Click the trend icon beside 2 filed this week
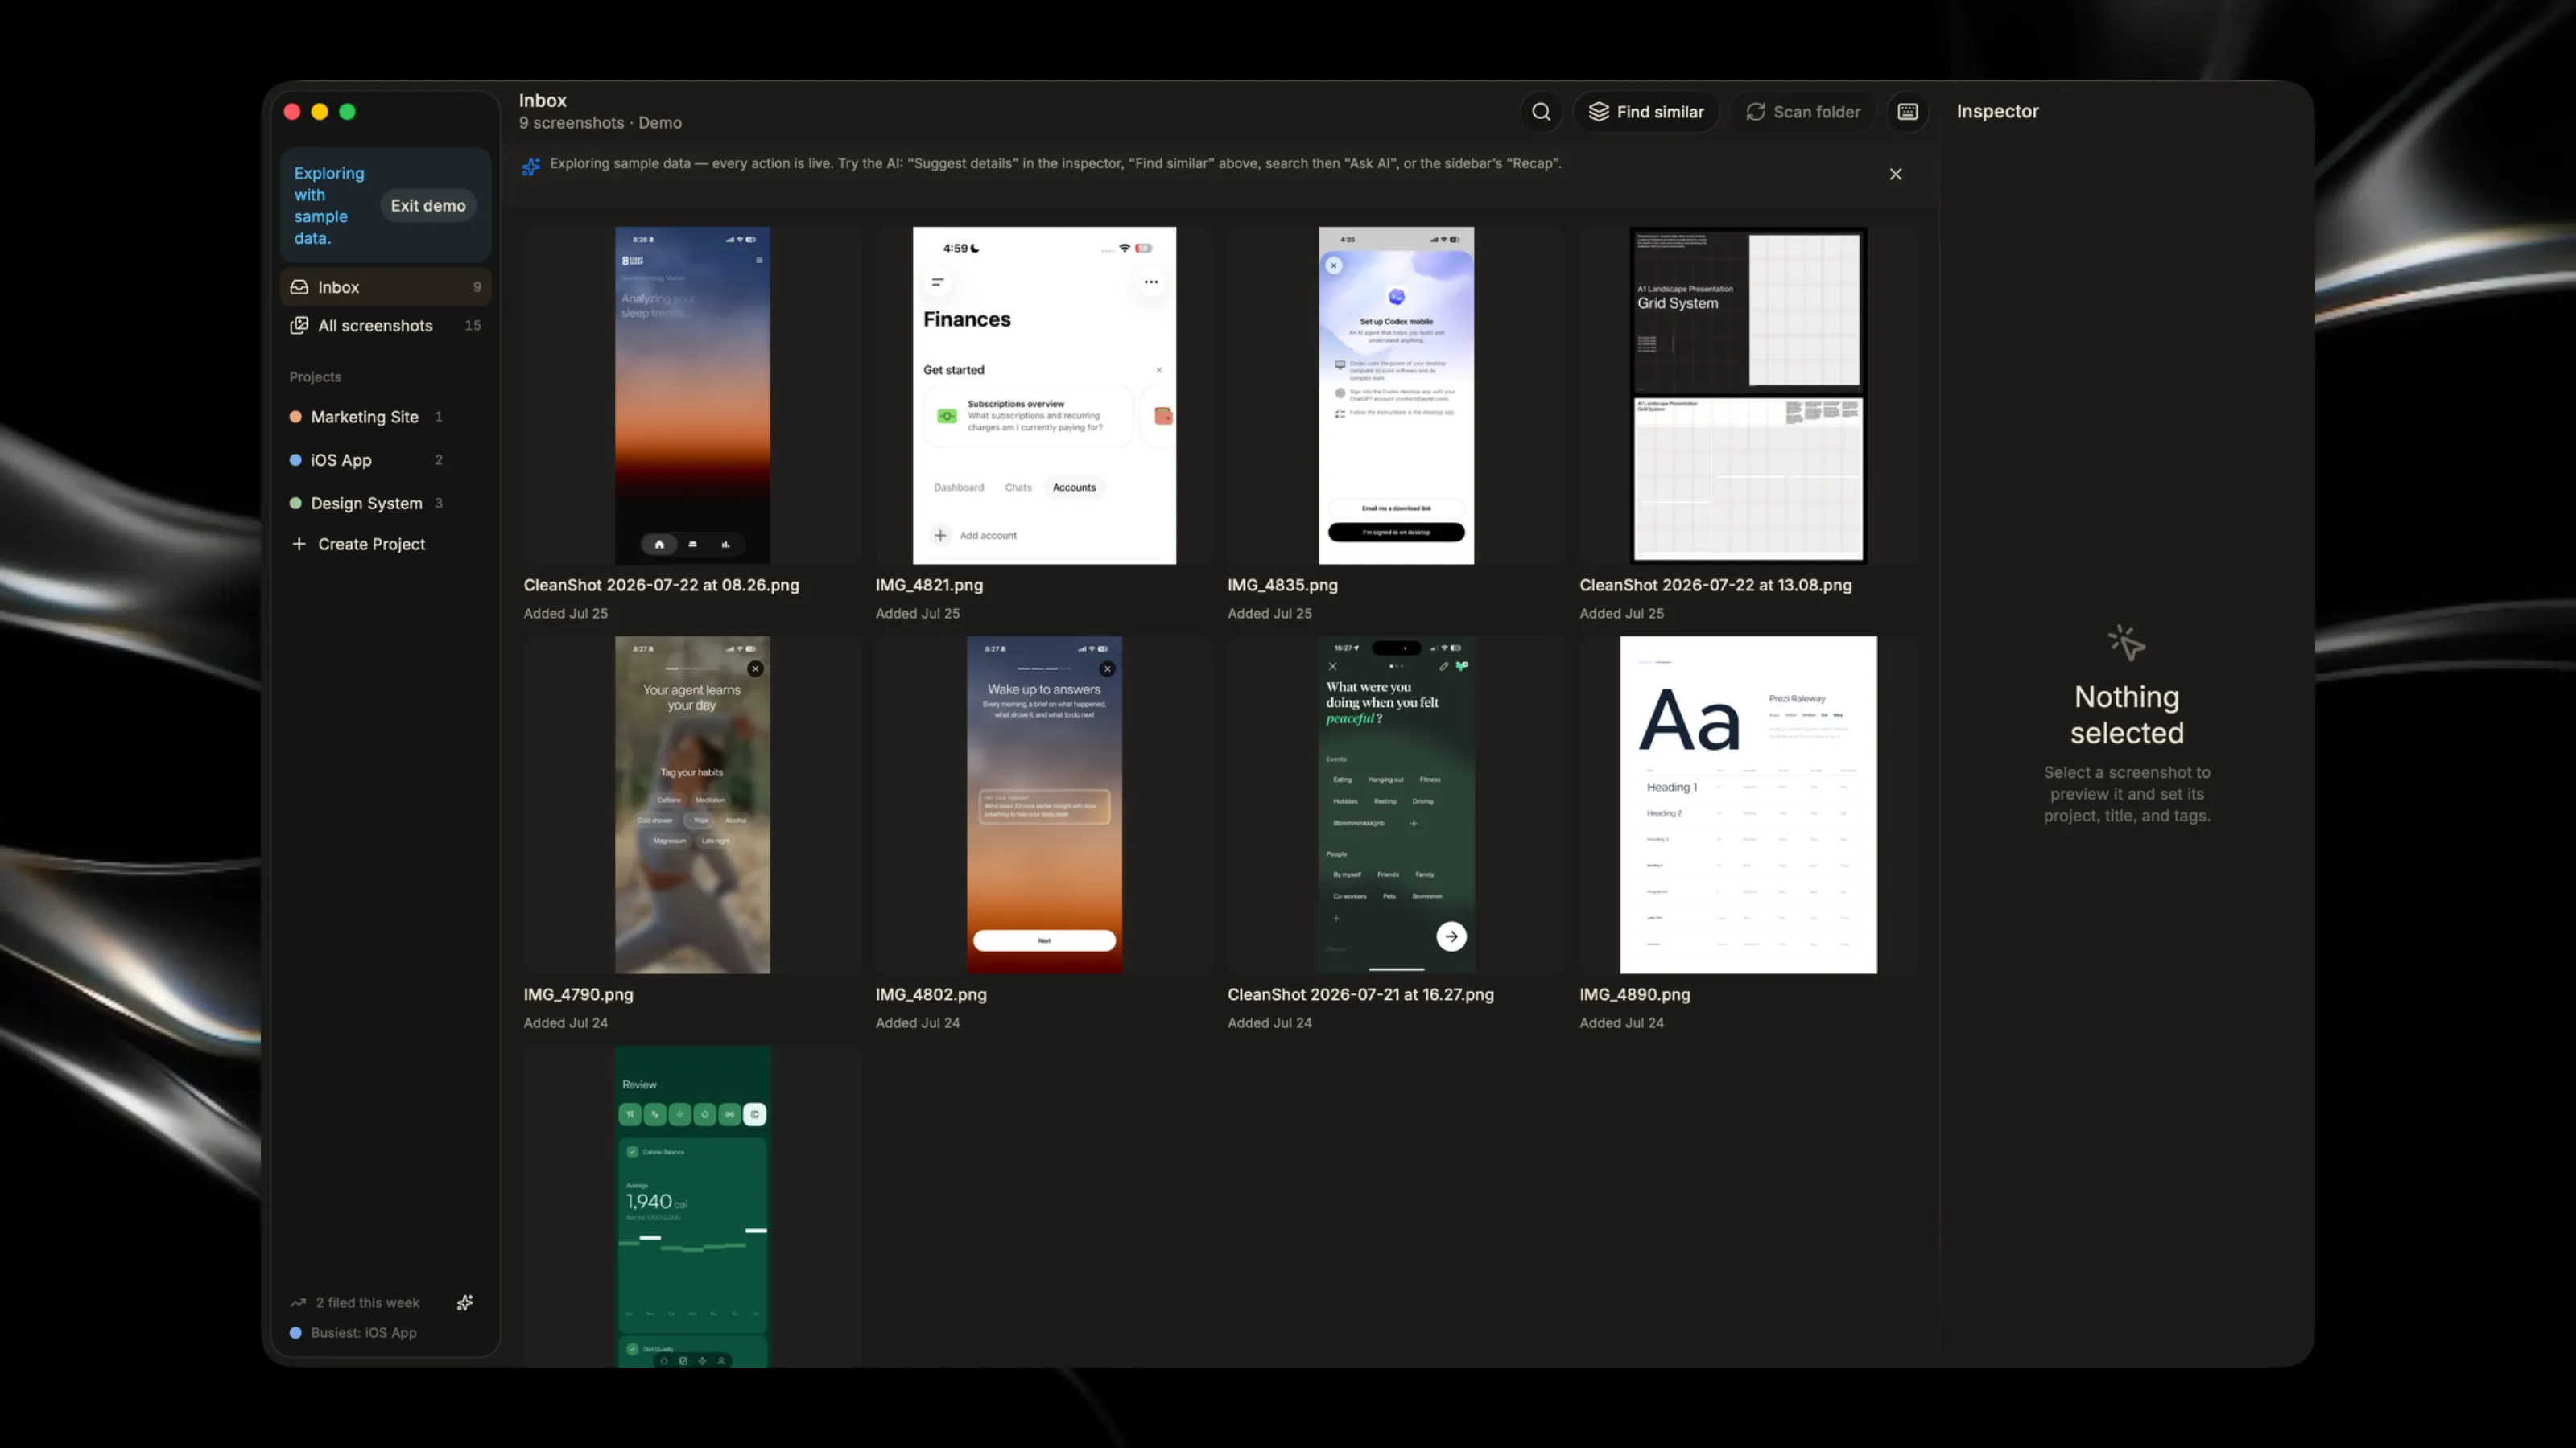The height and width of the screenshot is (1448, 2576). tap(298, 1303)
